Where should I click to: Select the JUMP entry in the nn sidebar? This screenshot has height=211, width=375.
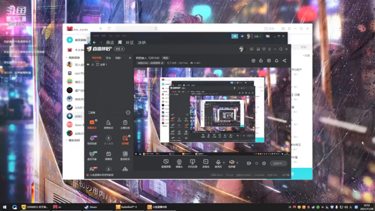(75, 107)
